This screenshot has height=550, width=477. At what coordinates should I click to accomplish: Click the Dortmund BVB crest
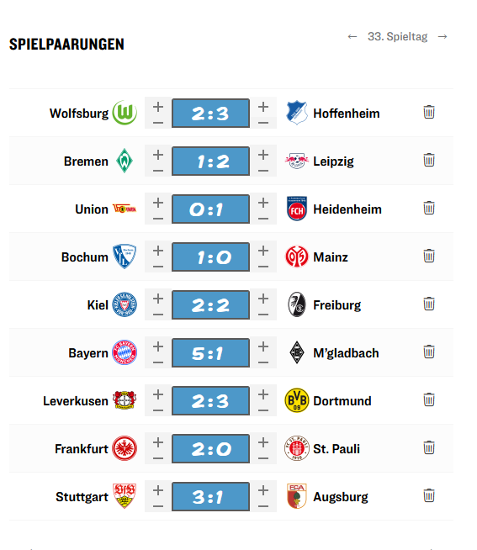(297, 400)
